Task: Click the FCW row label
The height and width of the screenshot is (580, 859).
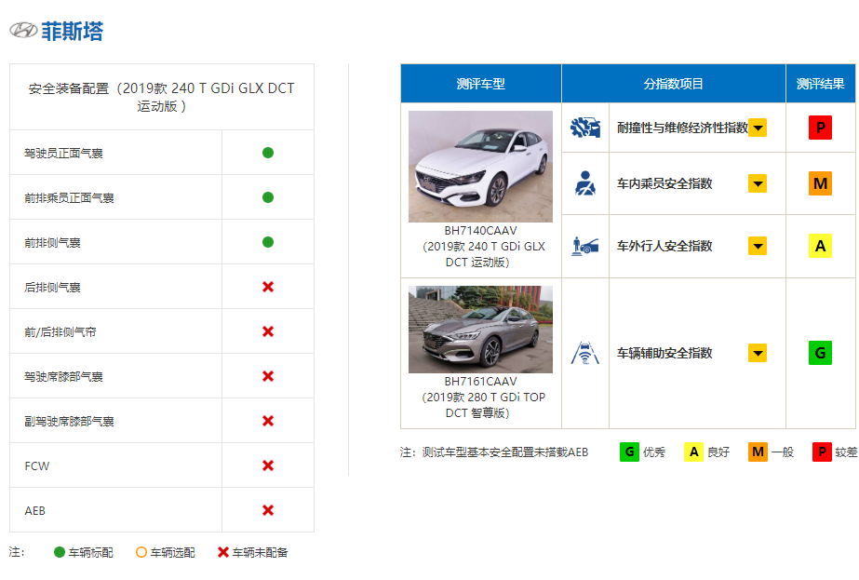Action: 36,466
